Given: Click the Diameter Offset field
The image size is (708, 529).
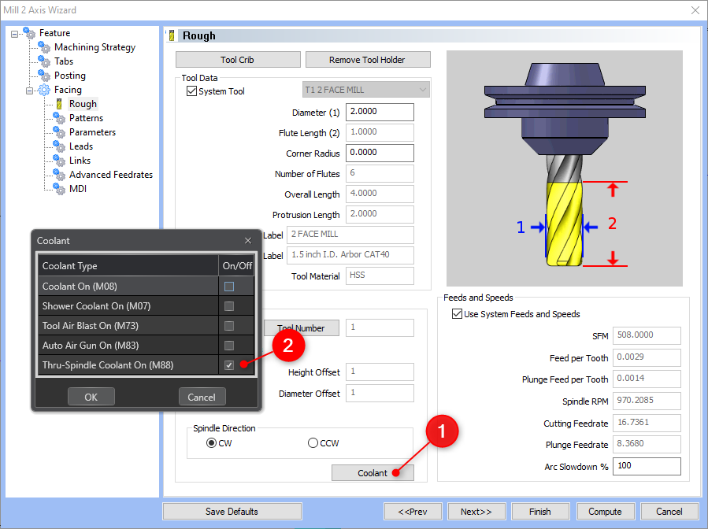Looking at the screenshot, I should pyautogui.click(x=380, y=393).
